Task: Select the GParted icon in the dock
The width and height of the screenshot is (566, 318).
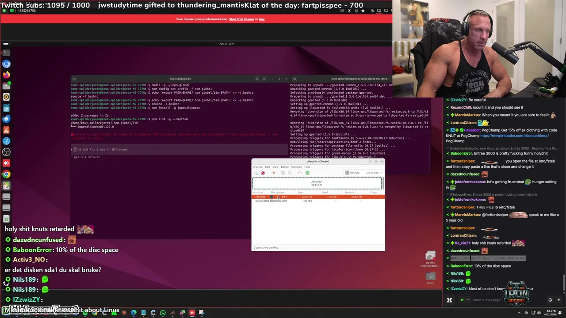Action: click(6, 185)
